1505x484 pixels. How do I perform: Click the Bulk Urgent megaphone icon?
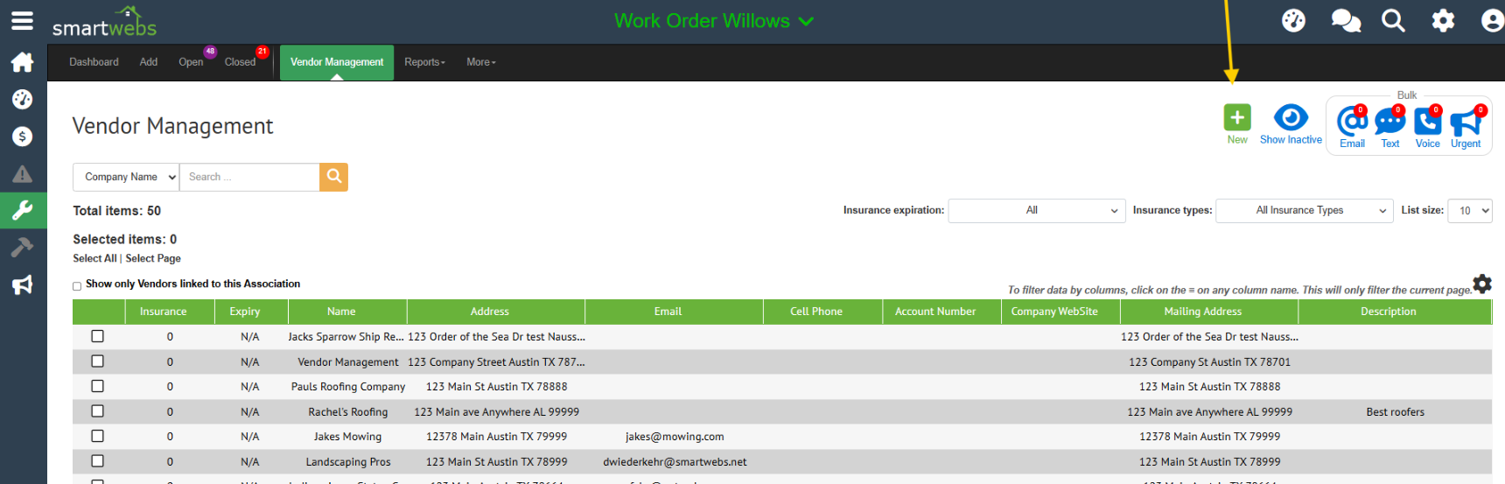(x=1466, y=123)
